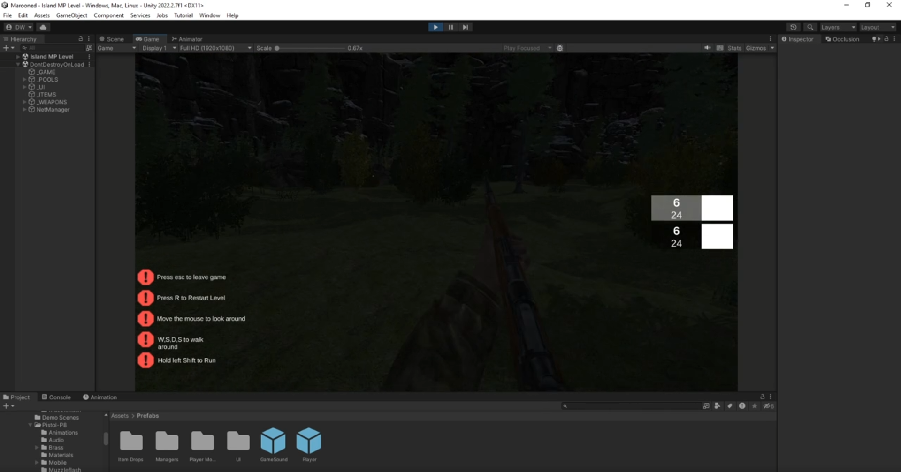
Task: Click the bug frame debugger icon
Action: [559, 48]
